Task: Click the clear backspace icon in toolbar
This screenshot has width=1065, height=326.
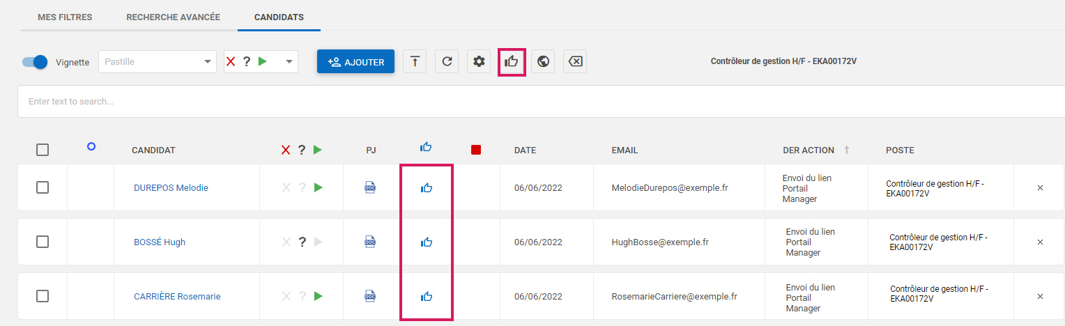Action: (575, 61)
